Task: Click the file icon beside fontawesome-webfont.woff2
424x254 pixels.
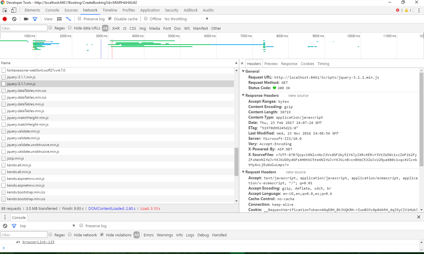Action: [4, 70]
